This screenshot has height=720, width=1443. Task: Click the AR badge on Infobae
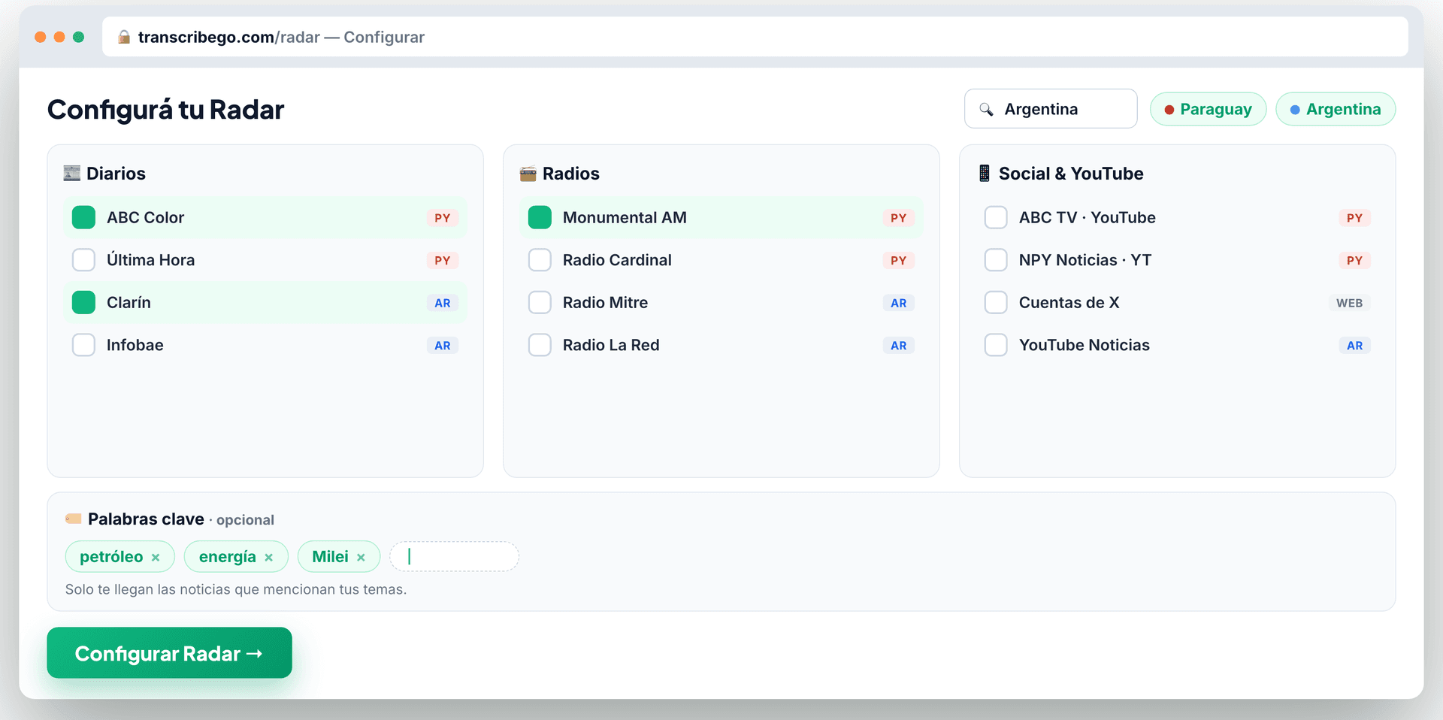click(x=443, y=346)
